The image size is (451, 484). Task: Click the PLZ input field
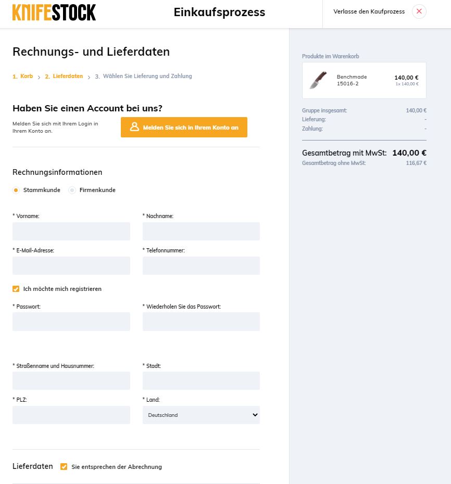click(x=71, y=415)
